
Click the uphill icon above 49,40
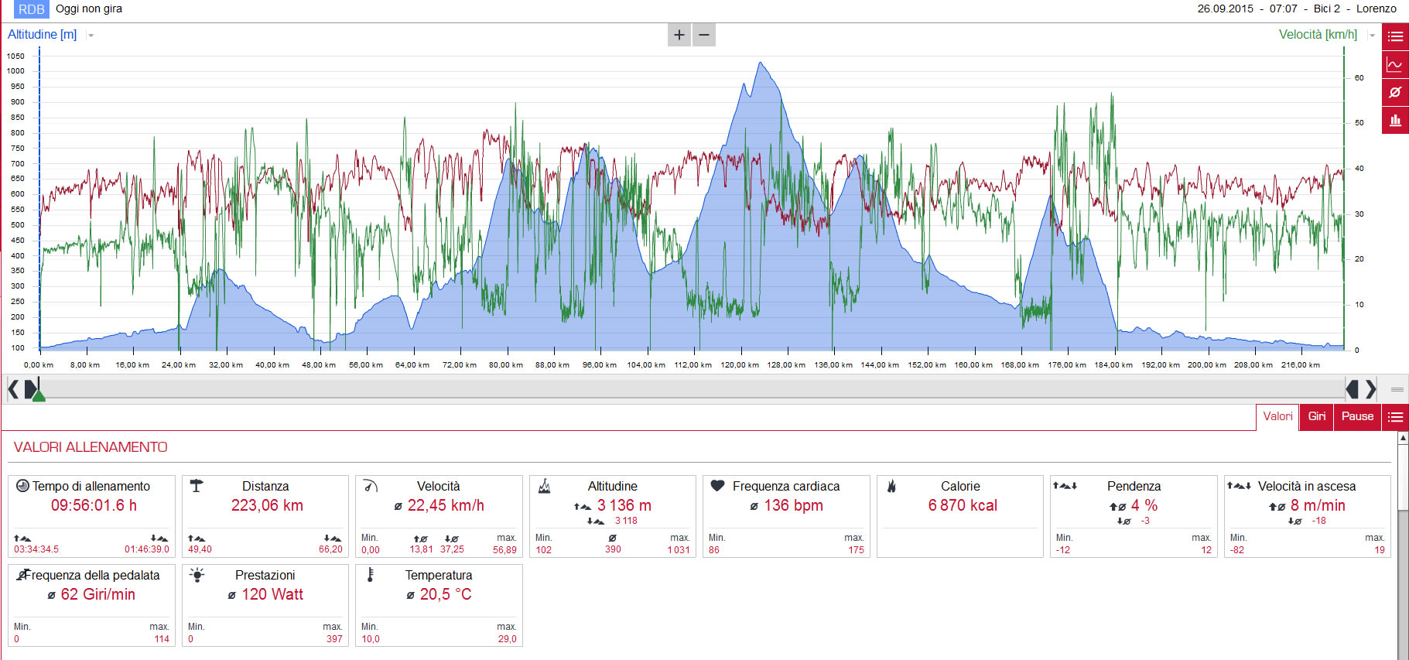[x=197, y=538]
